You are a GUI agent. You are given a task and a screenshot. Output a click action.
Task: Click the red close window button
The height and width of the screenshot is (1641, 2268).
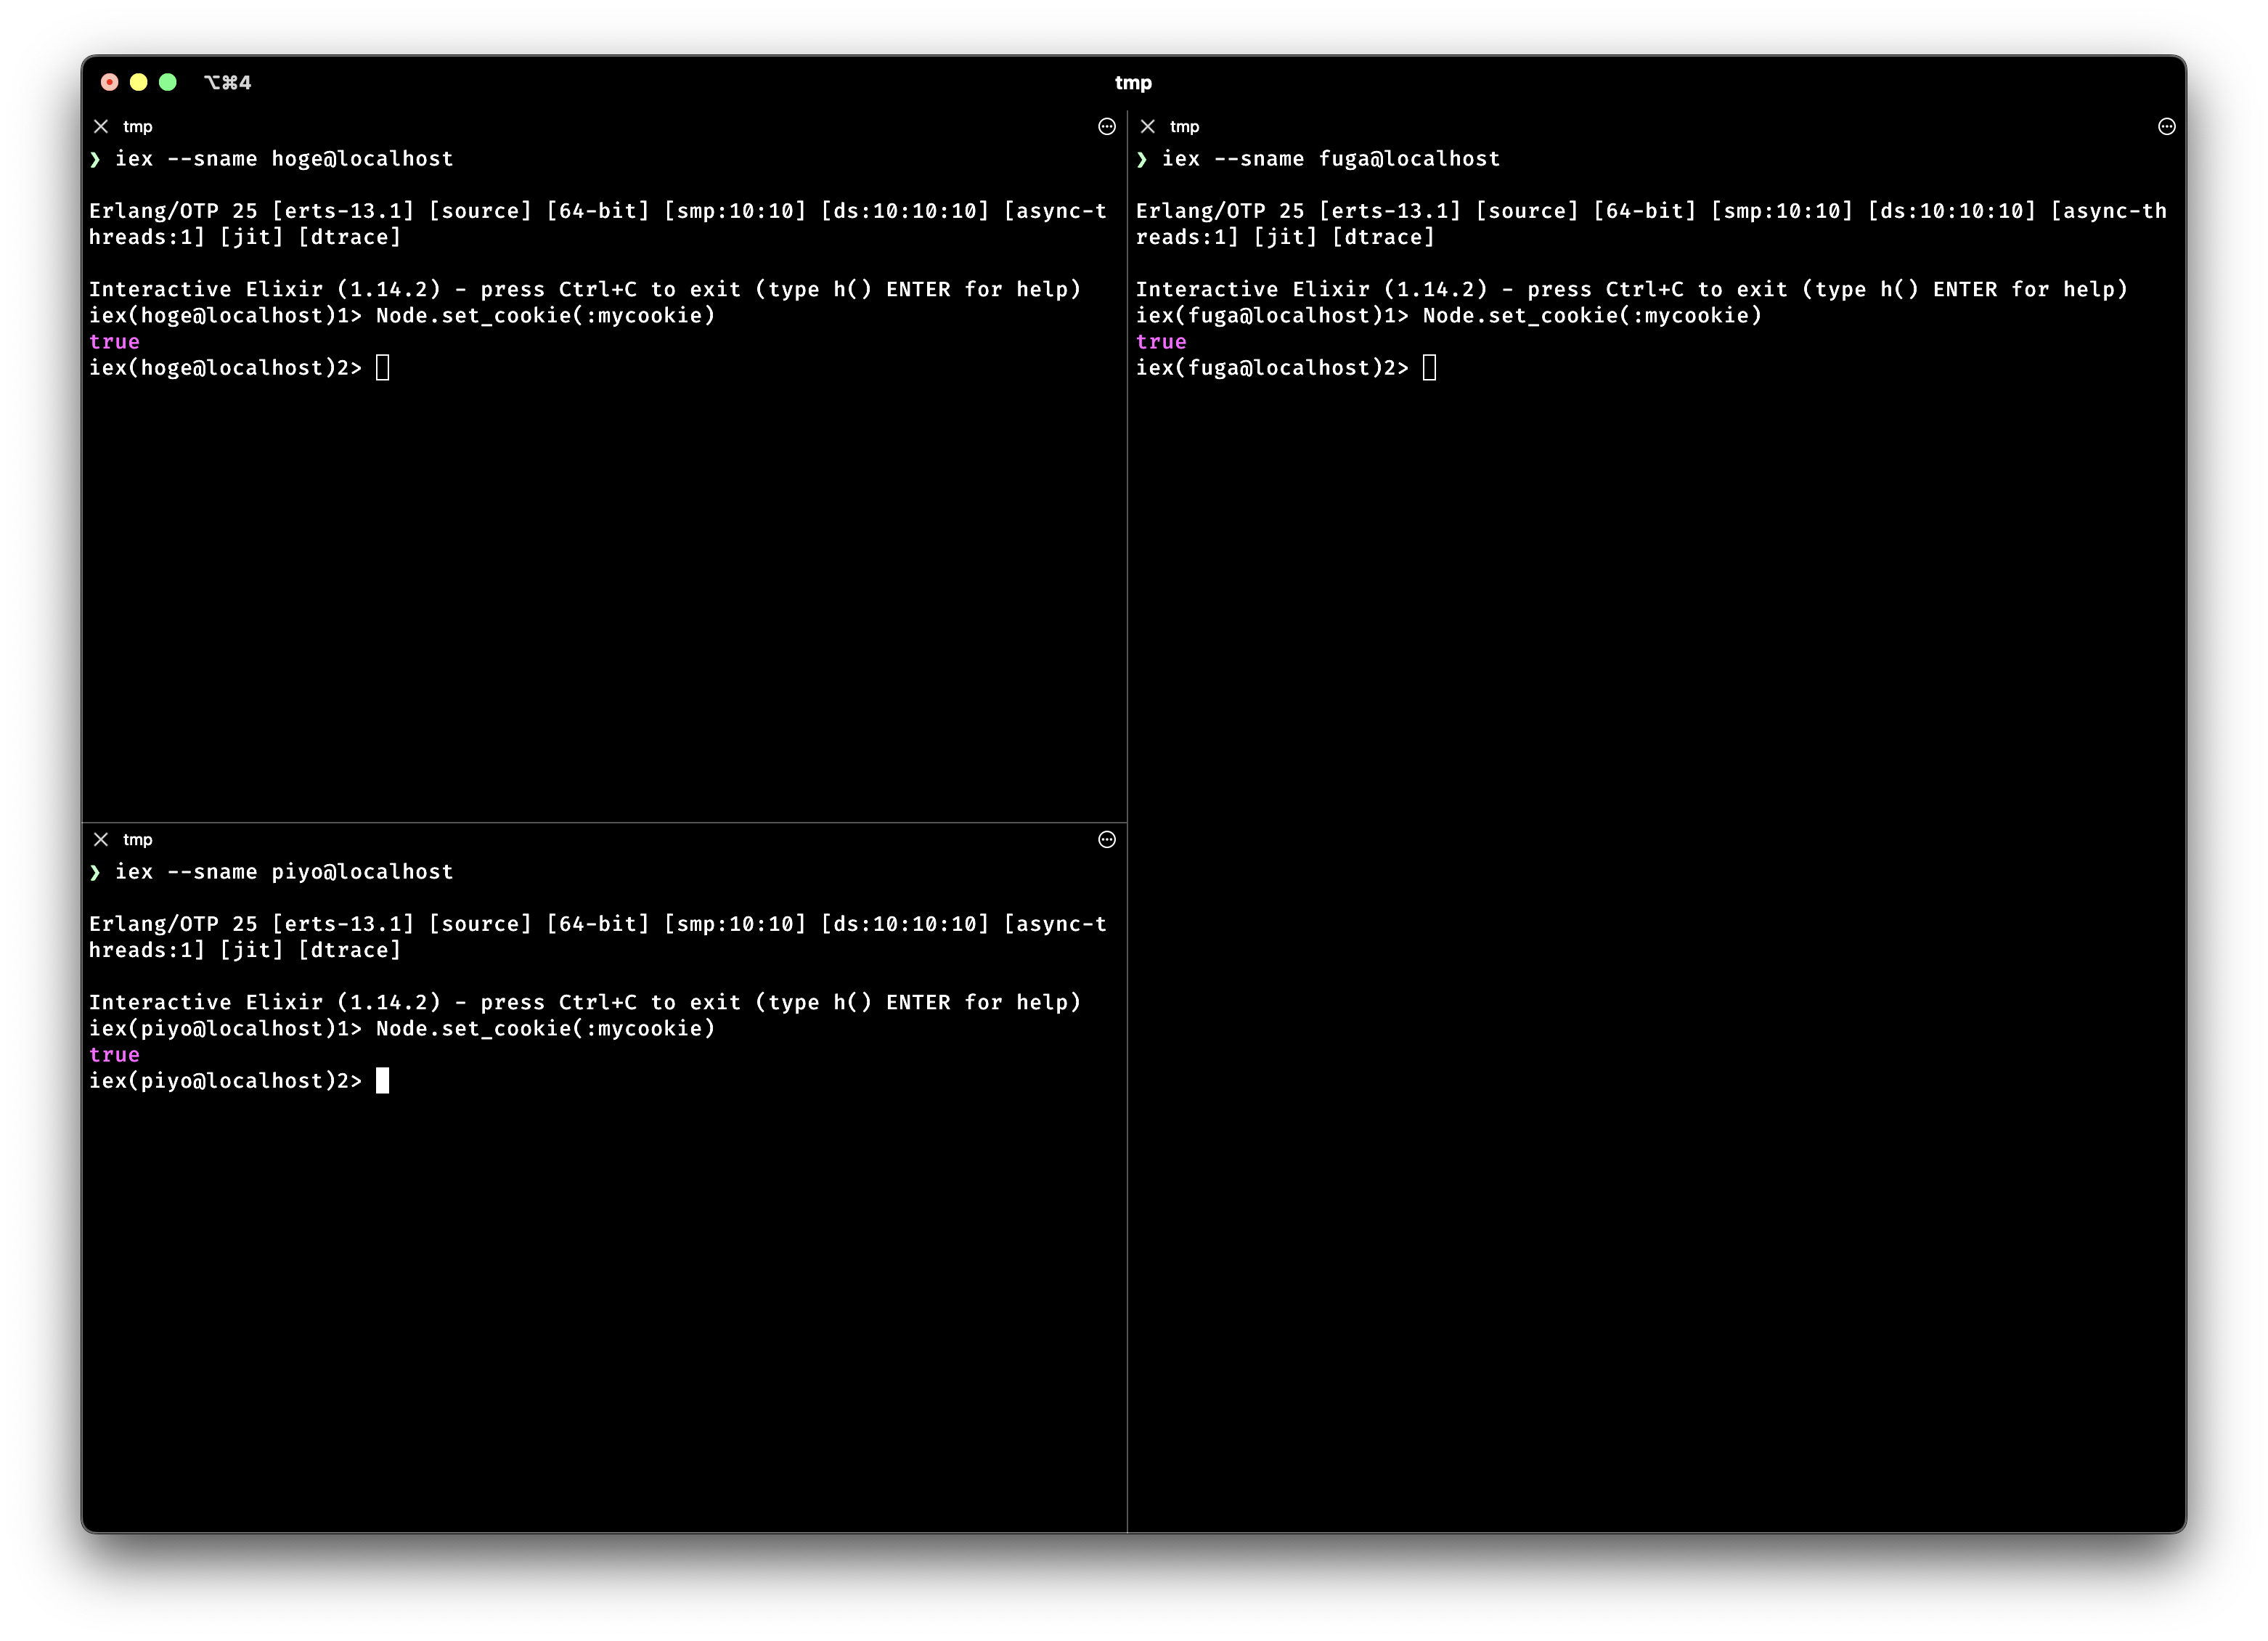point(110,82)
